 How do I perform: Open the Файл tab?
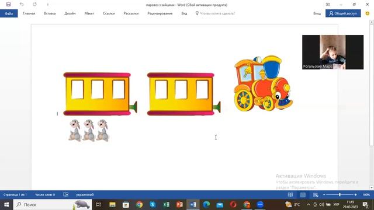[9, 13]
